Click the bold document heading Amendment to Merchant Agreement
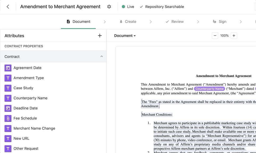This screenshot has height=153, width=256. tap(224, 76)
